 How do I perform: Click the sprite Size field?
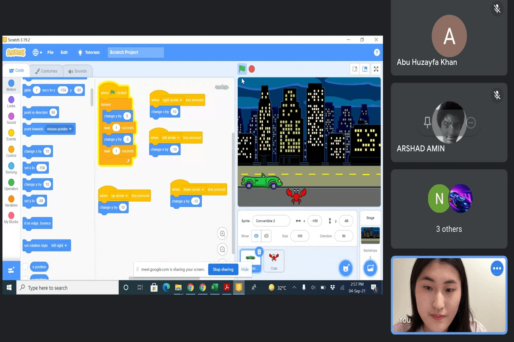point(299,236)
